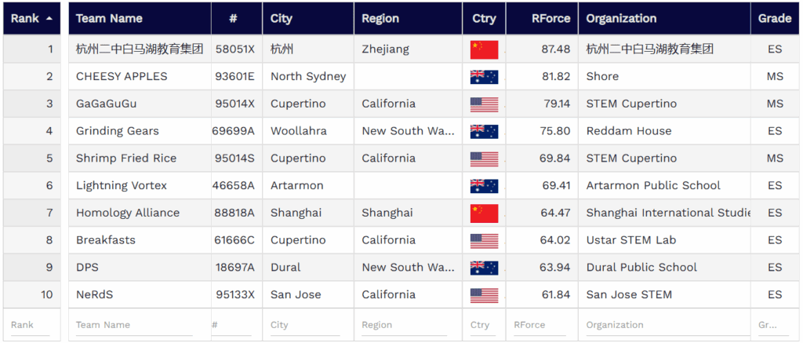
Task: Click the USA flag for GaGaGuGu
Action: click(484, 104)
